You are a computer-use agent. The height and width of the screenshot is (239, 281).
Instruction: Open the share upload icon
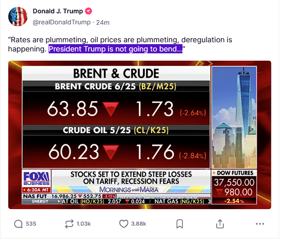(x=220, y=224)
